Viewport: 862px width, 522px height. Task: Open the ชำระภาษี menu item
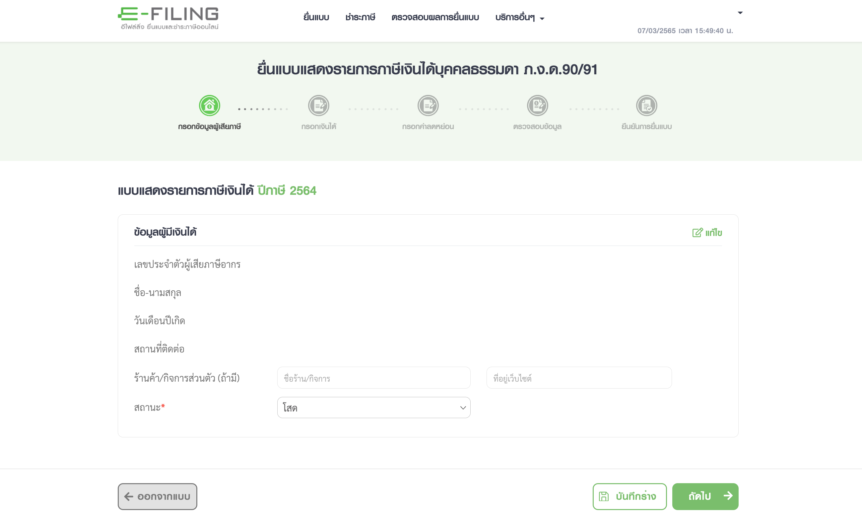[360, 17]
